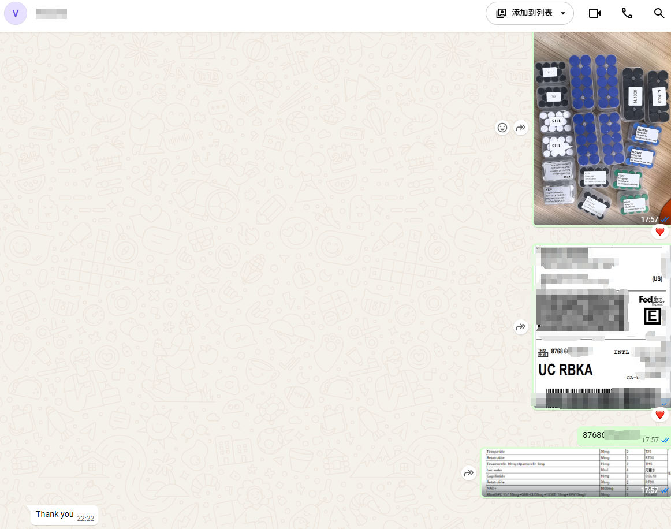Forward the product list table image

(469, 473)
